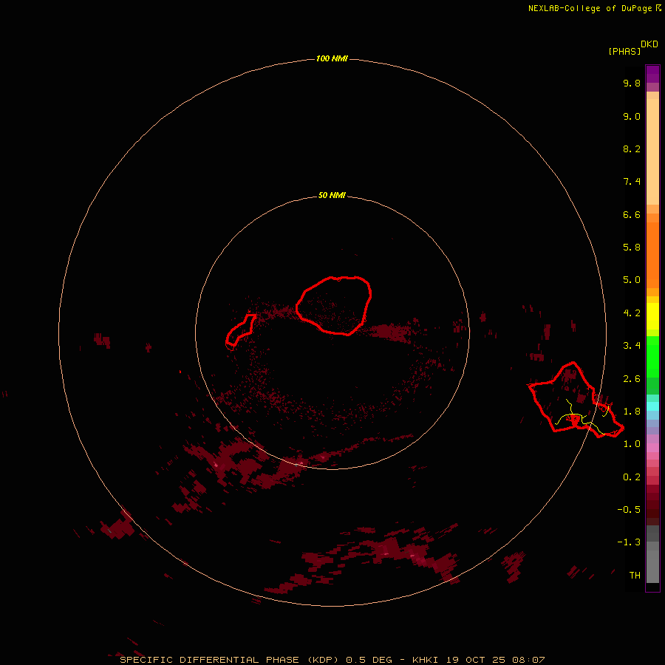Select the 100 NMI range ring label
The height and width of the screenshot is (665, 665).
coord(332,58)
